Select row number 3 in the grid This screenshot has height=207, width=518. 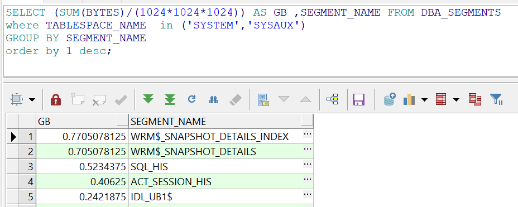tap(27, 167)
